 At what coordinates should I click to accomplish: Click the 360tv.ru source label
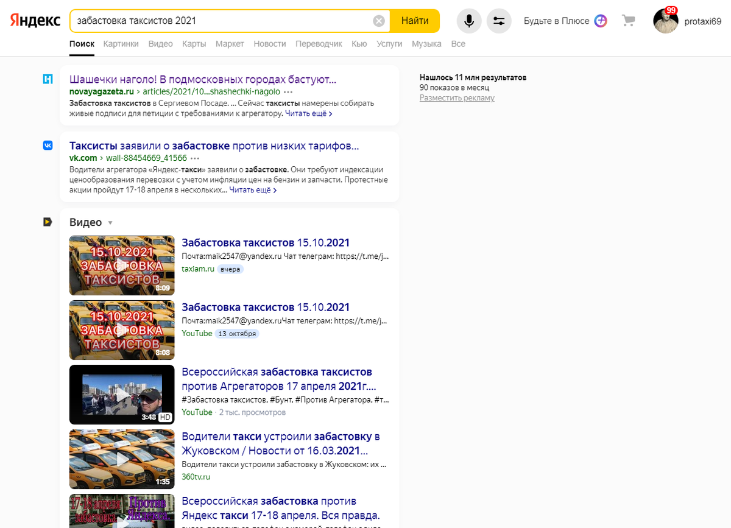pos(196,477)
